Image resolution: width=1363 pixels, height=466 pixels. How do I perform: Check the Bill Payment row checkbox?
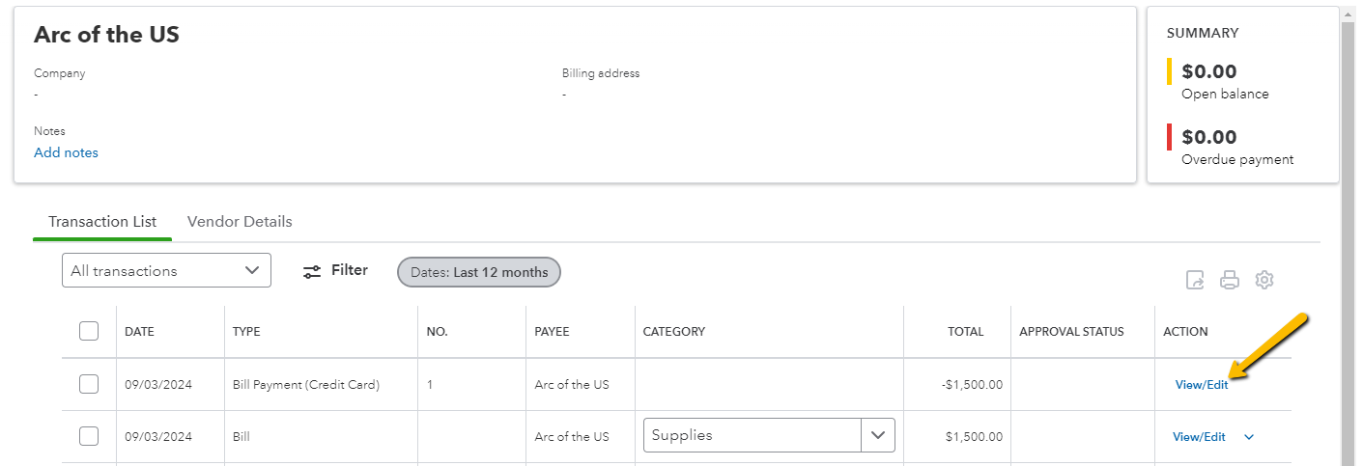[89, 384]
